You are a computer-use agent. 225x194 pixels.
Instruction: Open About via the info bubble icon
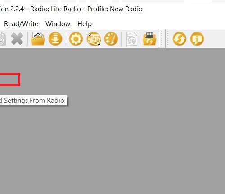click(197, 39)
